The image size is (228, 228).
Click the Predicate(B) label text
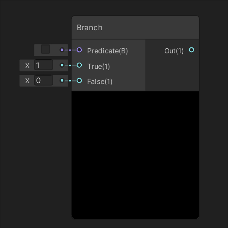pyautogui.click(x=108, y=51)
